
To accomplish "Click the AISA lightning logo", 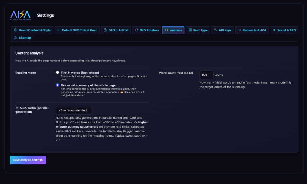I will pos(21,15).
